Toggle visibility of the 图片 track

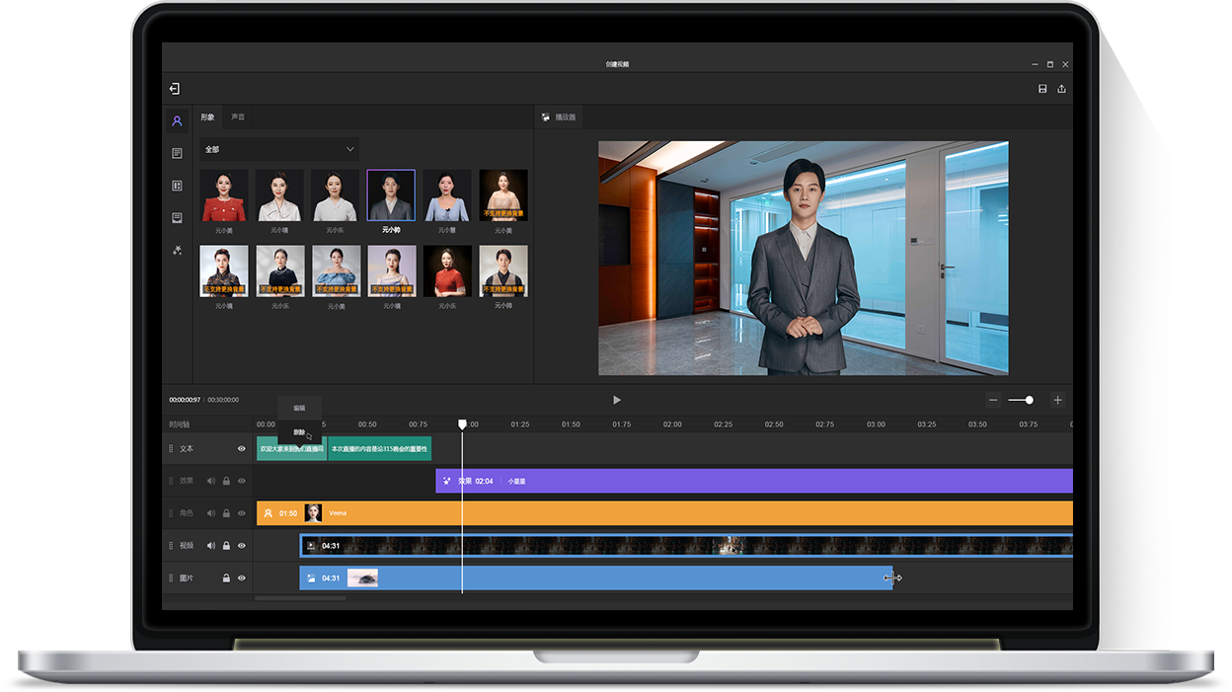click(241, 577)
